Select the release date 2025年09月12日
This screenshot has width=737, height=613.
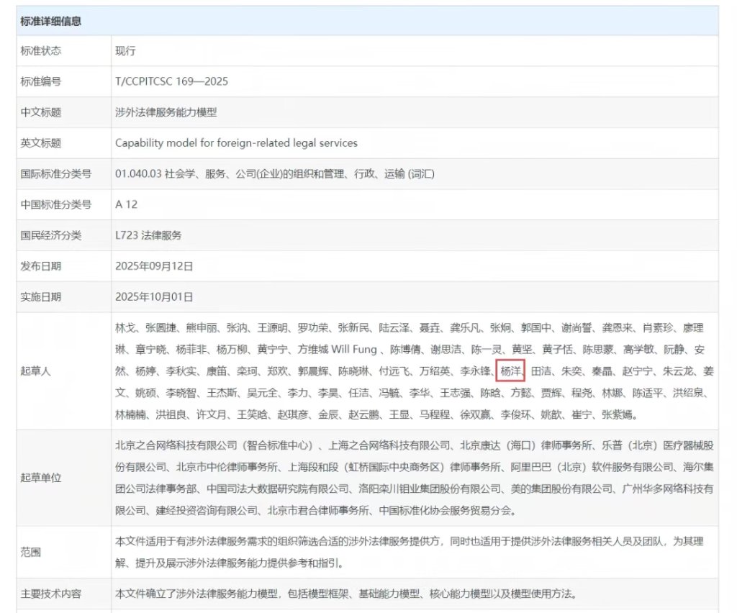pyautogui.click(x=154, y=266)
